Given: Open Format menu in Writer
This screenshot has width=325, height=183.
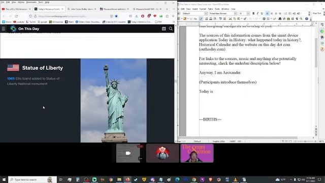Looking at the screenshot, I should [x=203, y=9].
